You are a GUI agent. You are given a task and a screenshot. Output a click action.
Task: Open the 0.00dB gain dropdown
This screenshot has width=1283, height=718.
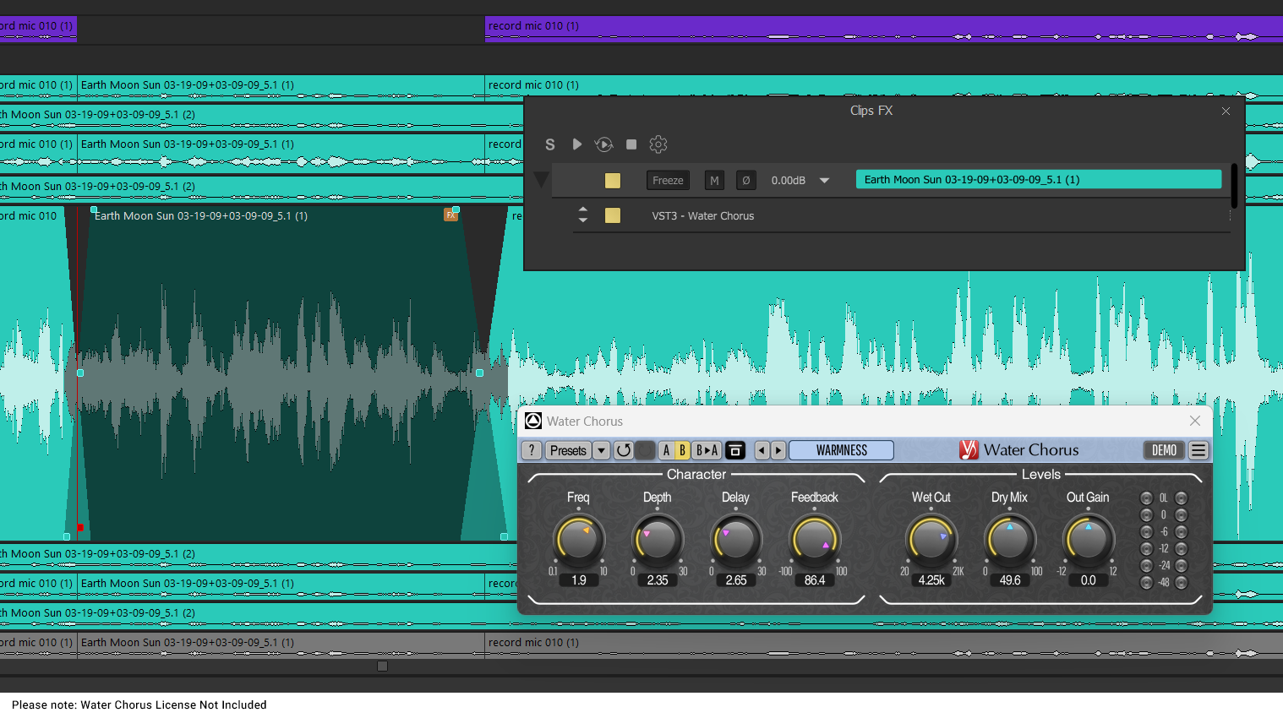coord(825,180)
